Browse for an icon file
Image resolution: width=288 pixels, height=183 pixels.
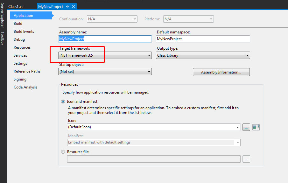click(x=246, y=127)
